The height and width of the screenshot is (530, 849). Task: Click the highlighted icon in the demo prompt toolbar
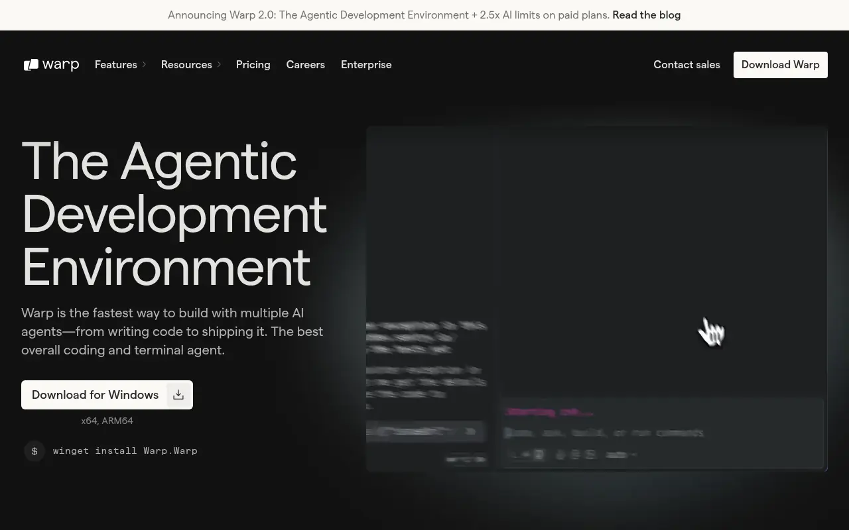[539, 454]
